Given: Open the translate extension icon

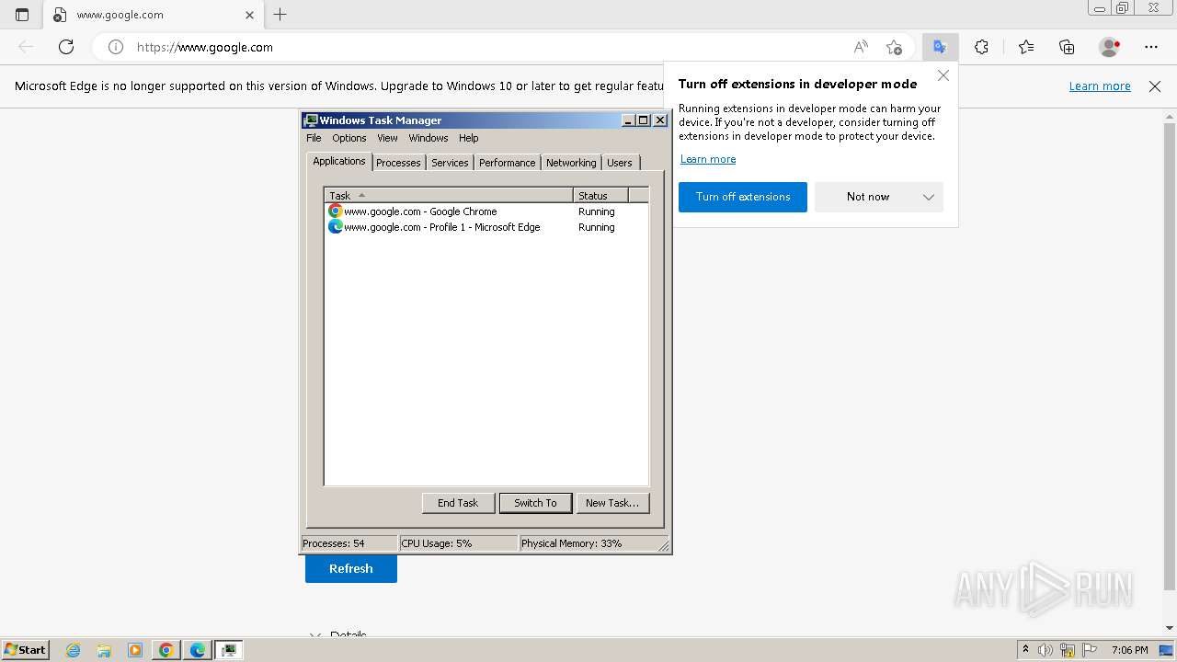Looking at the screenshot, I should (x=940, y=47).
